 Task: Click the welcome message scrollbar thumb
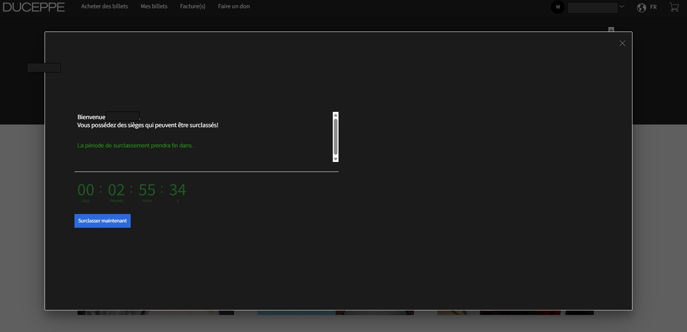(x=336, y=136)
